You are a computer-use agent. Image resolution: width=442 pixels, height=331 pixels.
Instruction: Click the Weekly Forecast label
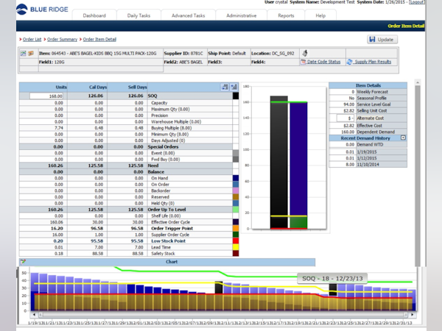click(372, 92)
